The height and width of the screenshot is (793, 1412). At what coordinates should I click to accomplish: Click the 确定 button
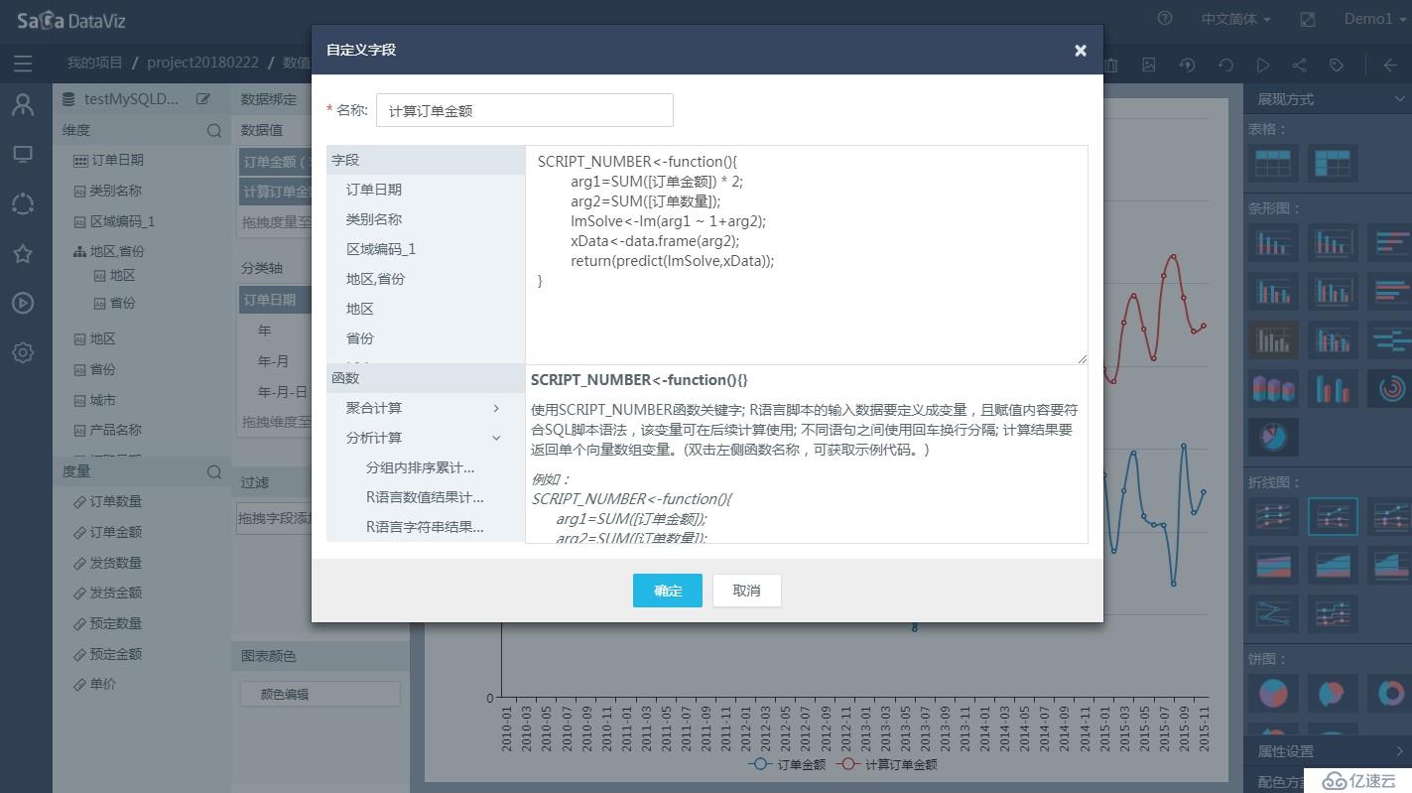(668, 591)
